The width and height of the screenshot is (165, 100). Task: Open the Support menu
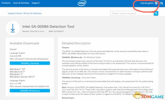pos(35,3)
